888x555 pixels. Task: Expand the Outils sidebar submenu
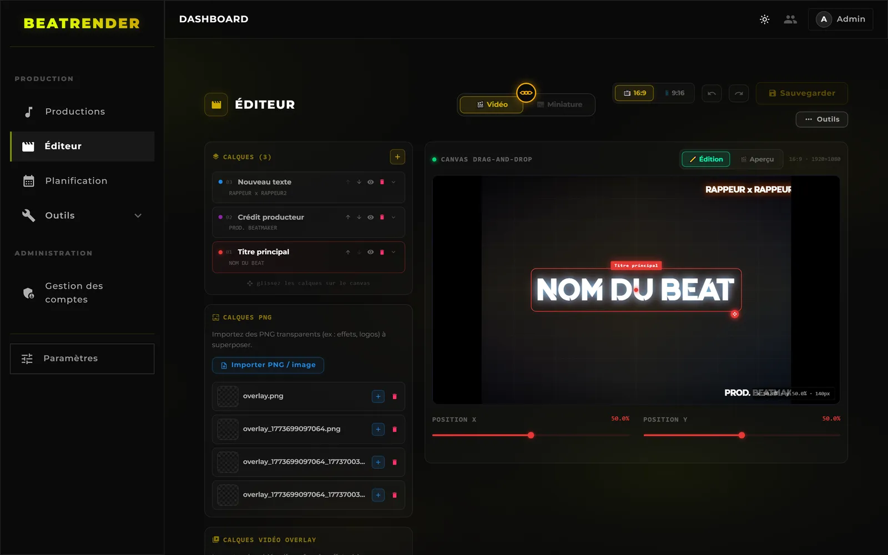click(x=138, y=215)
